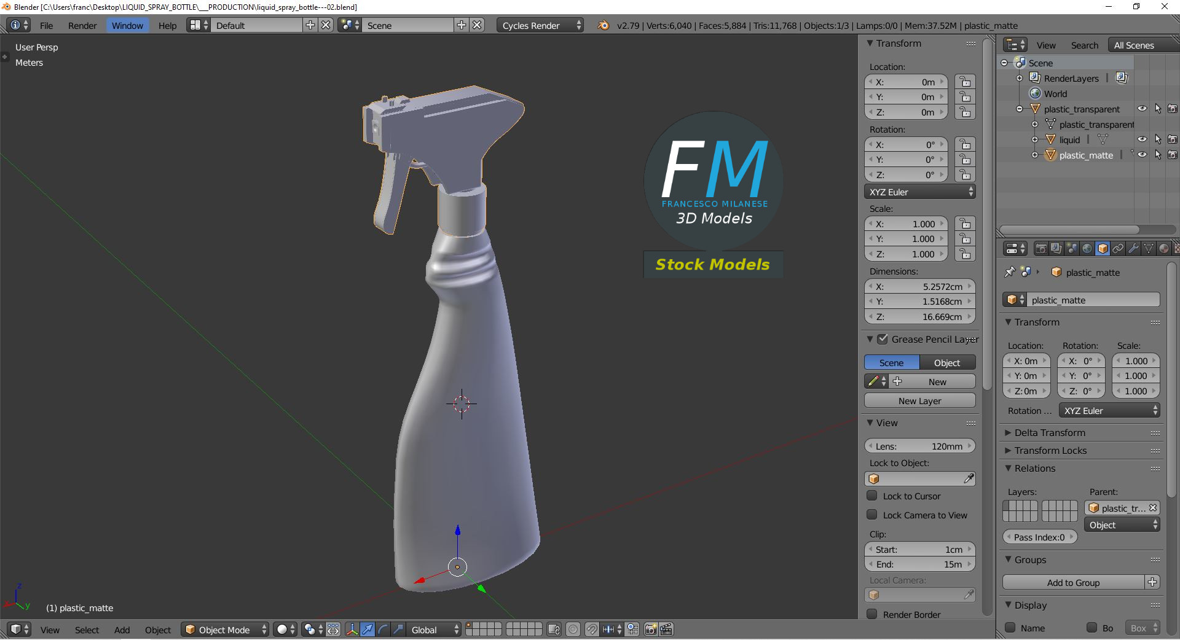Hide the liquid object using eye icon

tap(1142, 139)
